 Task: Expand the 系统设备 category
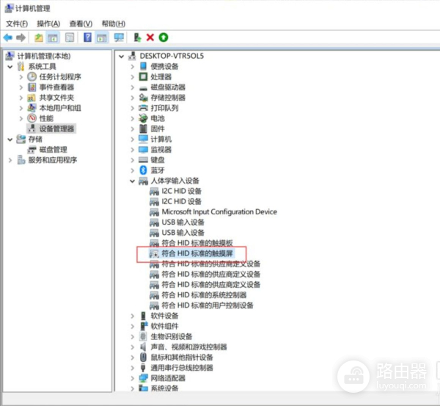coord(132,388)
